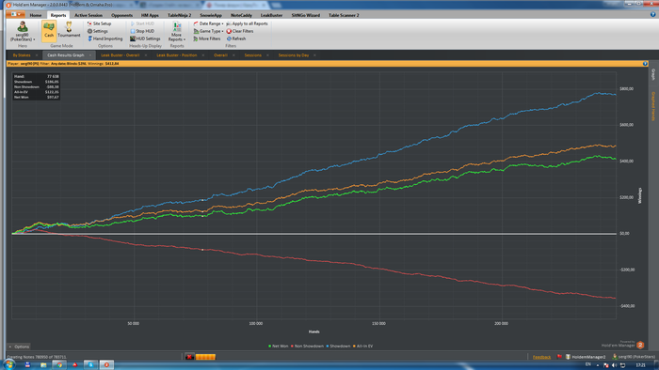Open the Date Range dropdown
The height and width of the screenshot is (370, 659).
(x=208, y=23)
